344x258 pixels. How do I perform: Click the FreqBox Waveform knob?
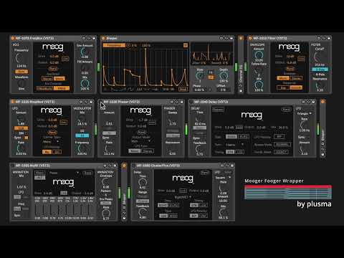(21, 83)
